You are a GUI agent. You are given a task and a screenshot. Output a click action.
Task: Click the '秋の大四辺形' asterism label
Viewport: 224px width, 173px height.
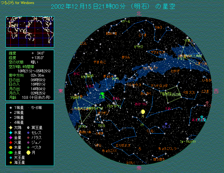point(172,95)
